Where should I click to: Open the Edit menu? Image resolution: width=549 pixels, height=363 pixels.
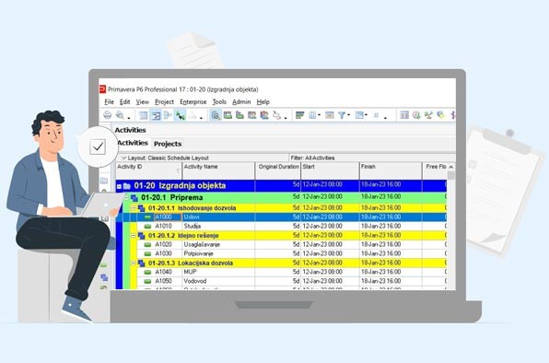(124, 102)
